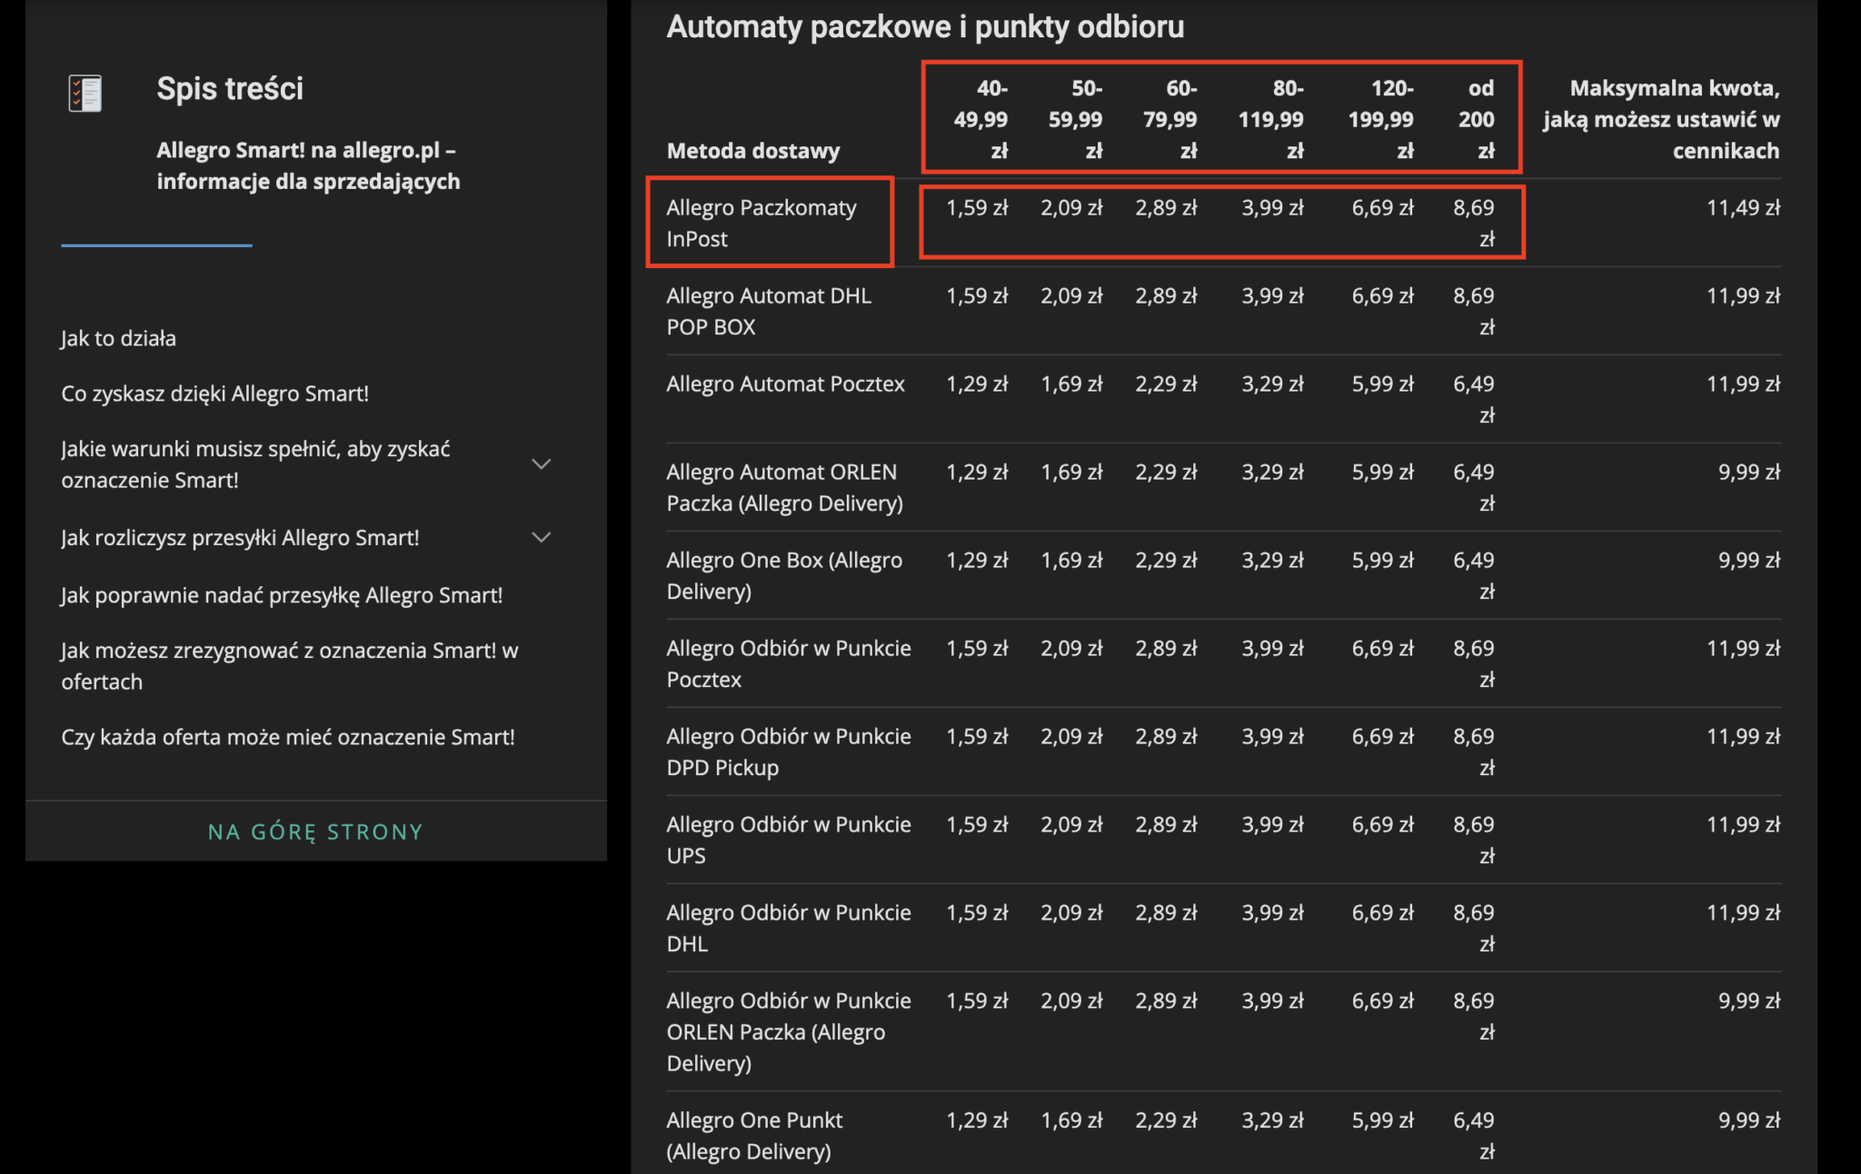The height and width of the screenshot is (1174, 1861).
Task: Click the table of contents checklist icon
Action: click(85, 93)
